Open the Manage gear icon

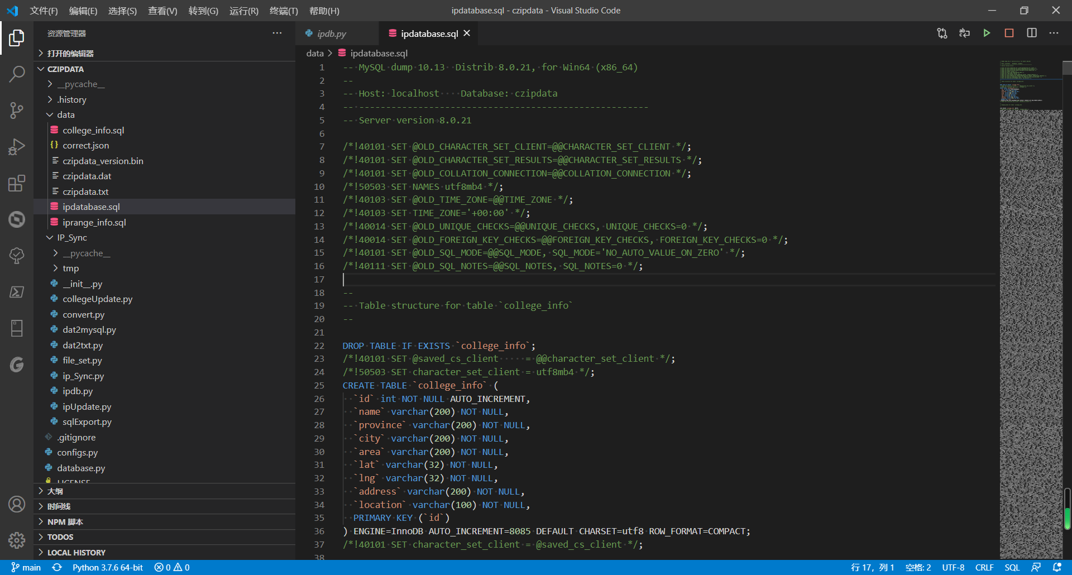17,540
